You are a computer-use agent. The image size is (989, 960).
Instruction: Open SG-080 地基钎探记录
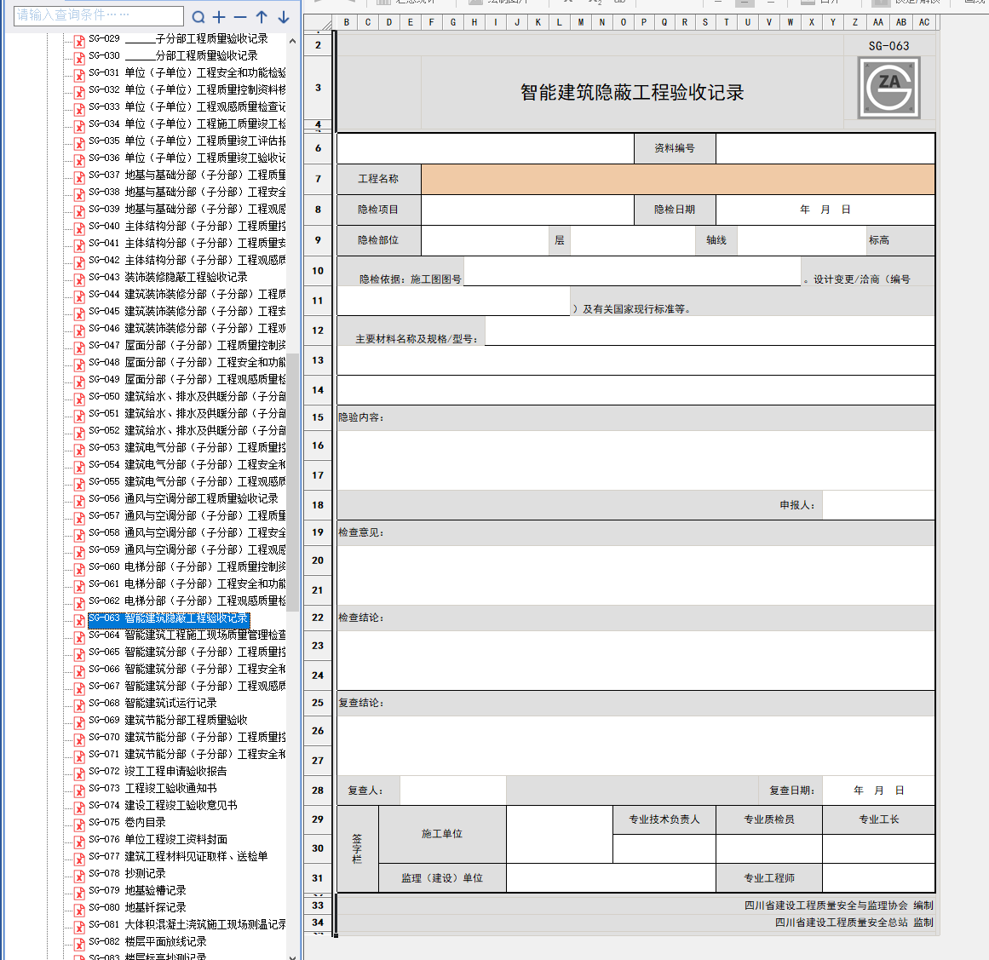[137, 907]
